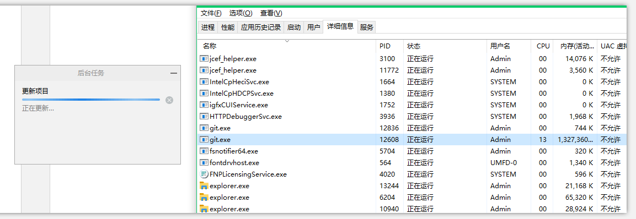Open the 选项(O) menu
Image resolution: width=636 pixels, height=219 pixels.
pyautogui.click(x=240, y=13)
